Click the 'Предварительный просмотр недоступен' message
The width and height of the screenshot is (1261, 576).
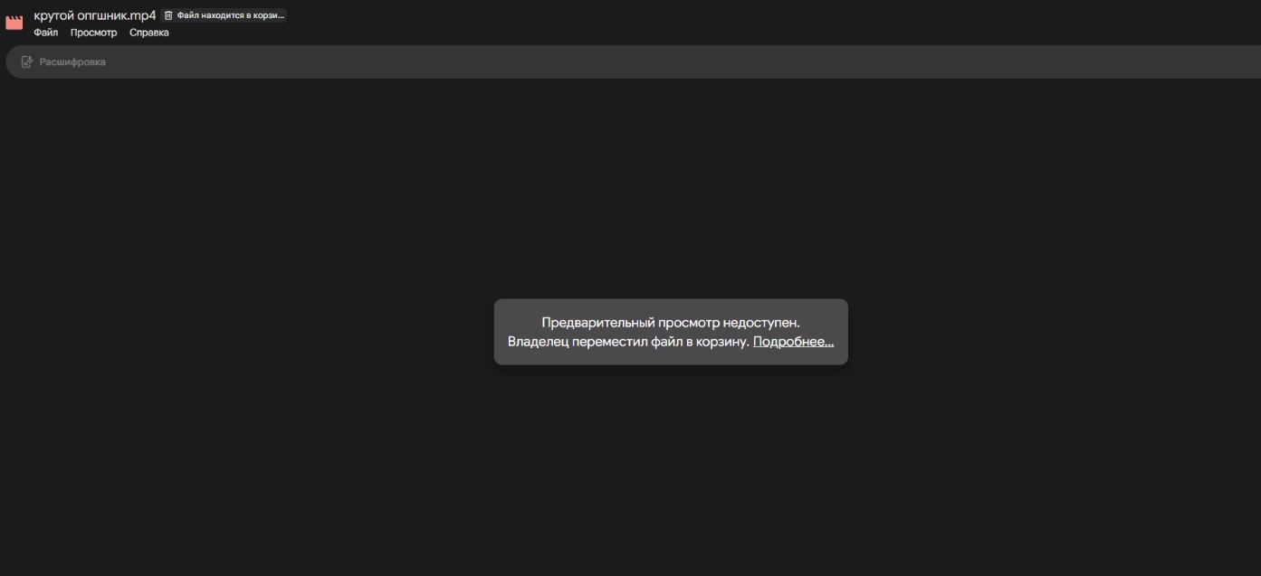tap(671, 323)
